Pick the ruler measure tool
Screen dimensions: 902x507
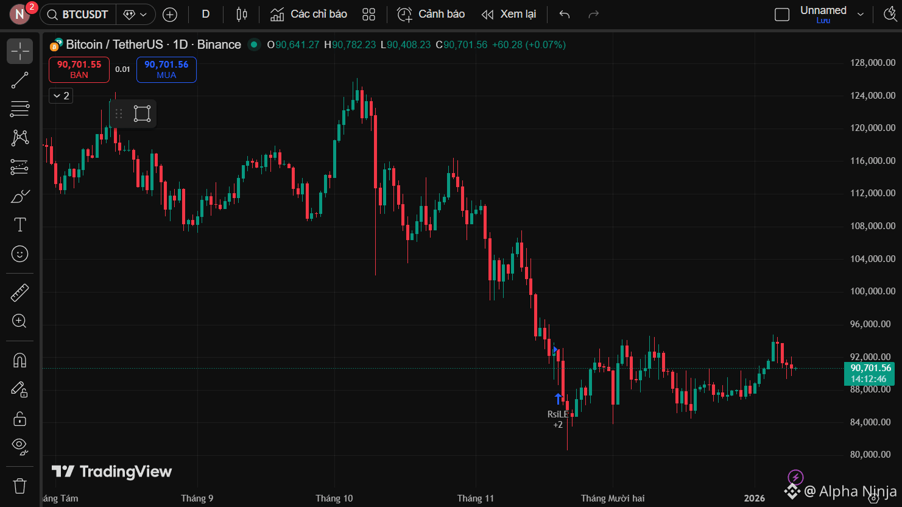point(19,293)
